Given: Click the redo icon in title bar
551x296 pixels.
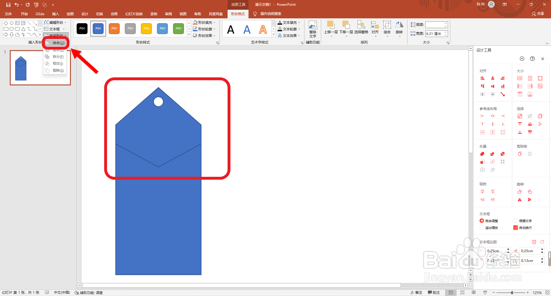Looking at the screenshot, I should pyautogui.click(x=28, y=5).
